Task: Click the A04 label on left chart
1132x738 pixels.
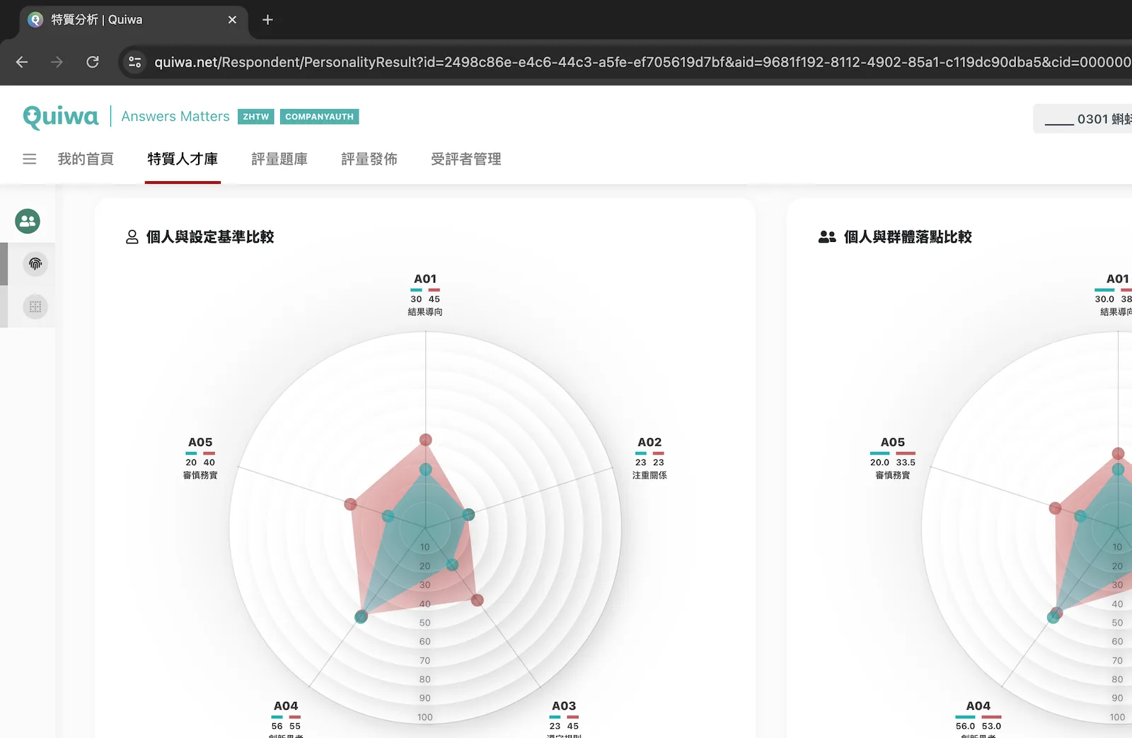Action: (x=286, y=706)
